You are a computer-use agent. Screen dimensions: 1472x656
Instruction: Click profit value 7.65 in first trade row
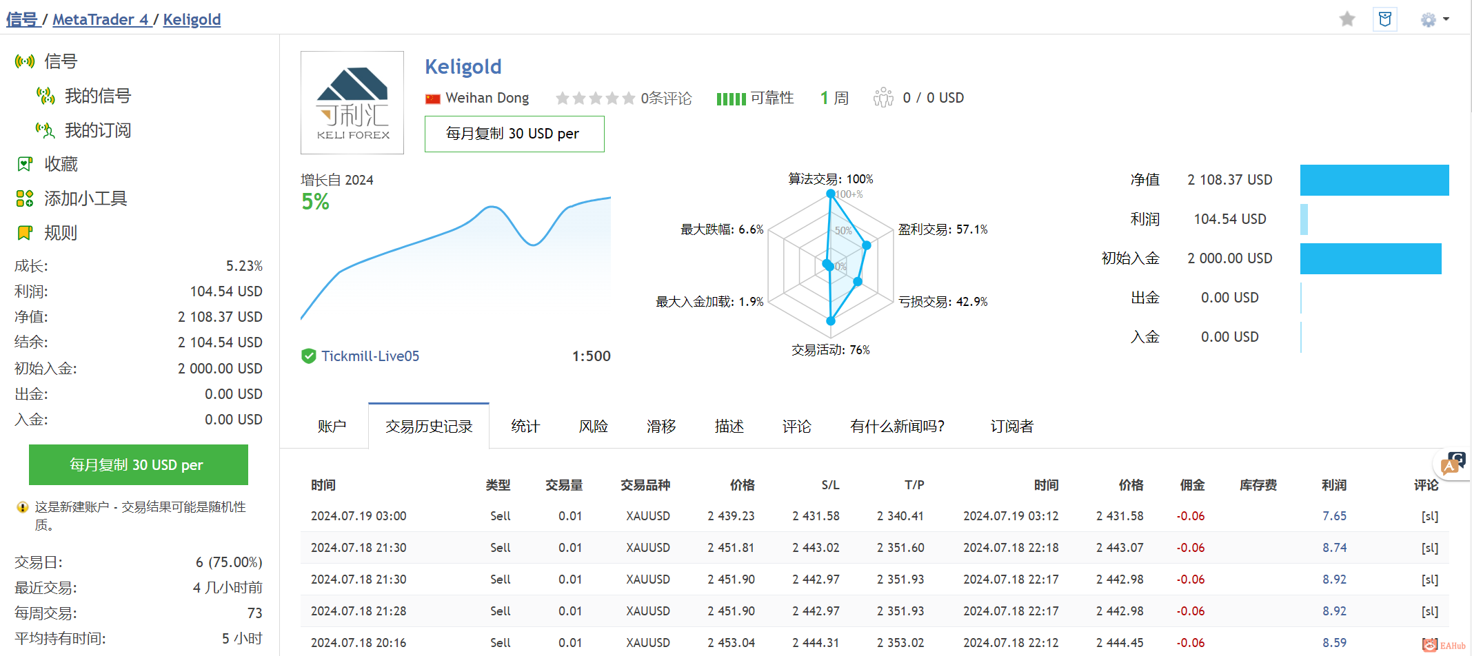click(x=1335, y=516)
